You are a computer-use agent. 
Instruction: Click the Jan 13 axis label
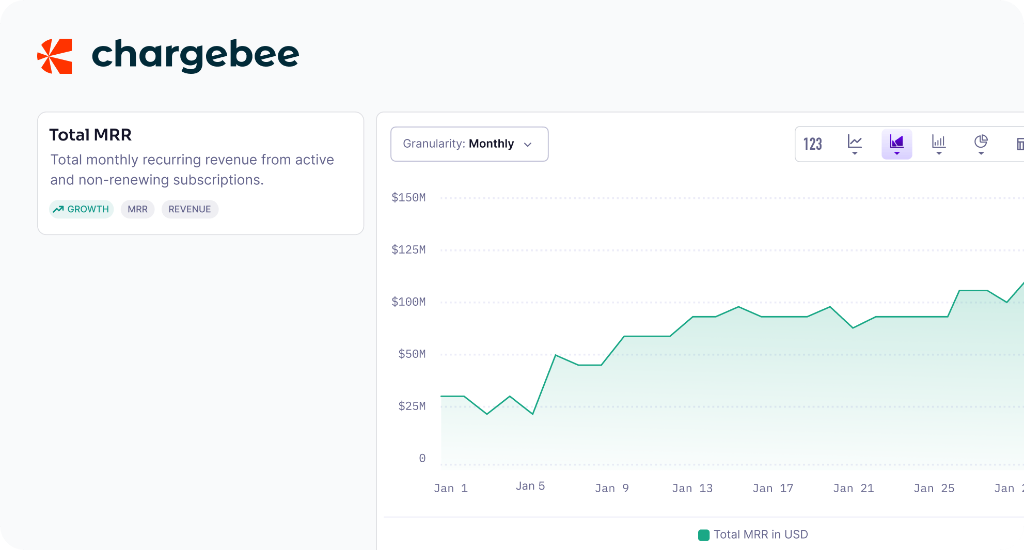[692, 488]
